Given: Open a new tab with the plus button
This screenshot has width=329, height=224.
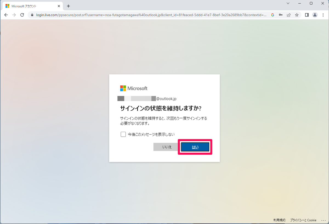Looking at the screenshot, I should click(68, 6).
